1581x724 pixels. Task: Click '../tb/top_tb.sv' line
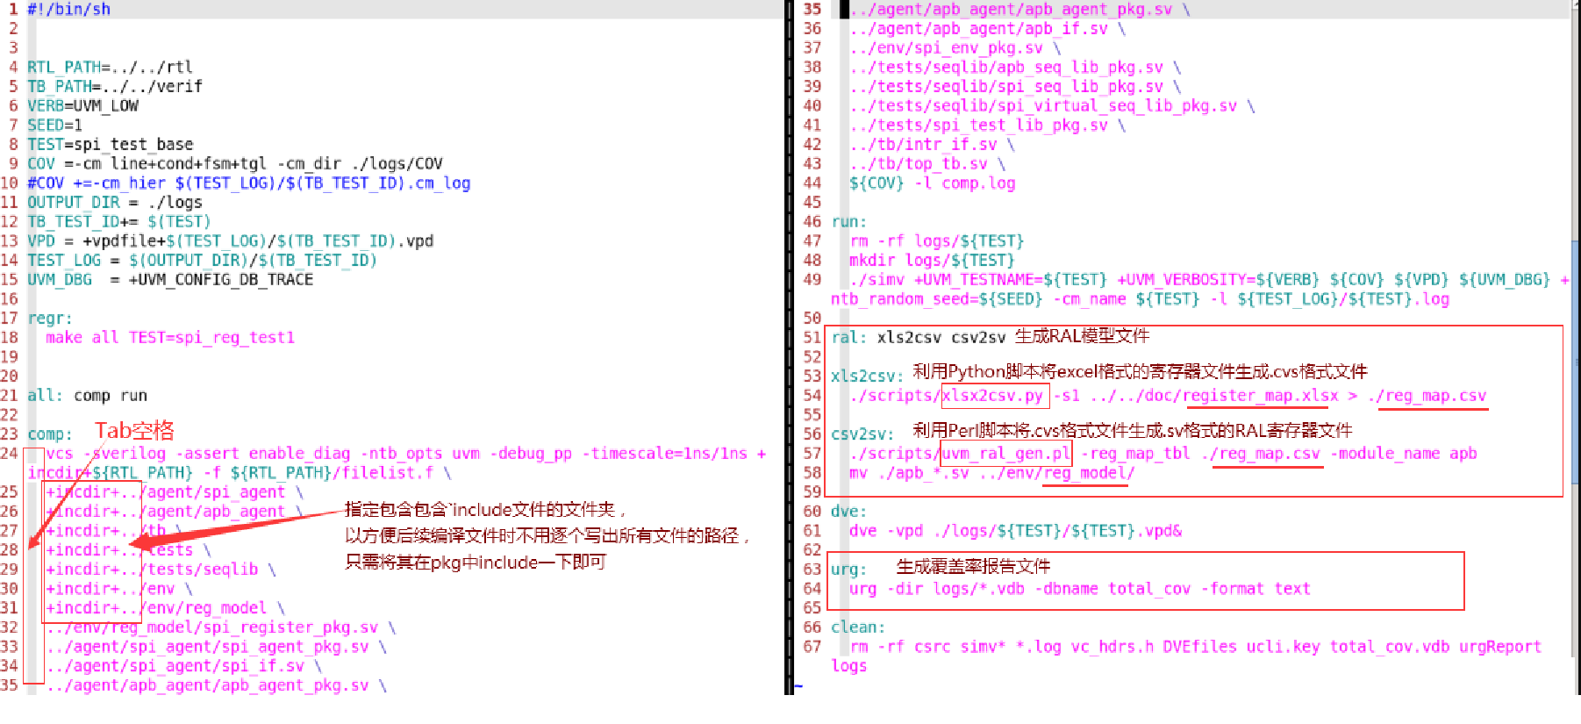[x=927, y=163]
